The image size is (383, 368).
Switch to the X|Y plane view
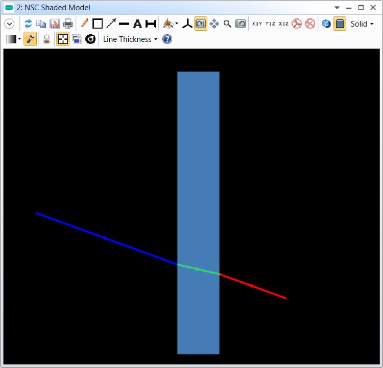click(257, 24)
